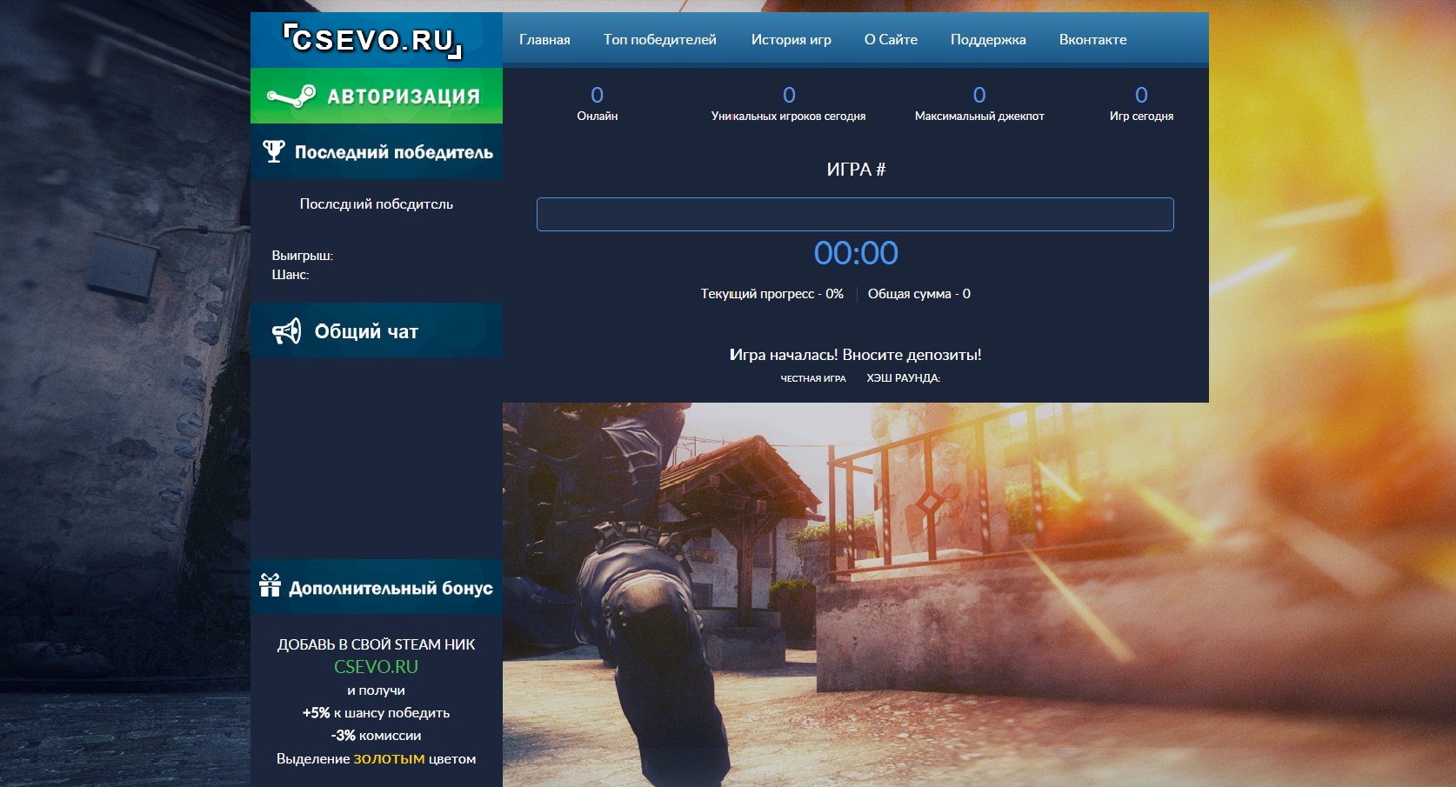Click the Текущий прогресс - 0% text
Image resolution: width=1456 pixels, height=787 pixels.
772,294
